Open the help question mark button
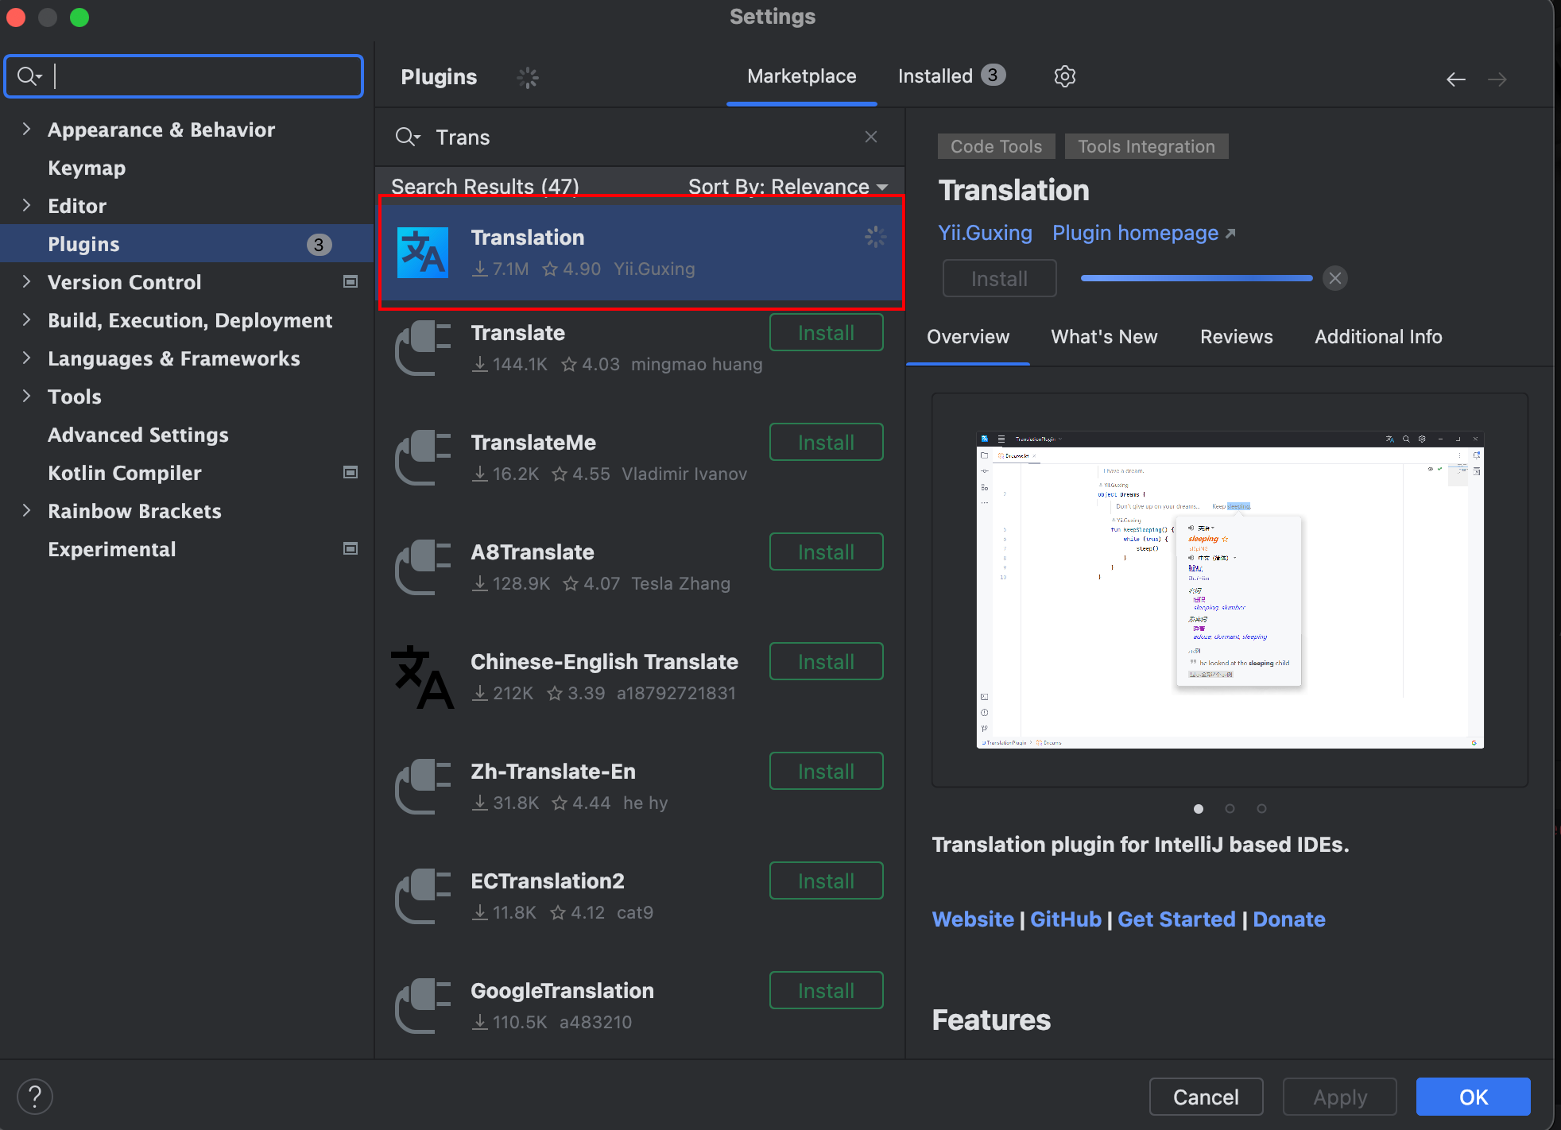Viewport: 1561px width, 1130px height. (x=35, y=1097)
